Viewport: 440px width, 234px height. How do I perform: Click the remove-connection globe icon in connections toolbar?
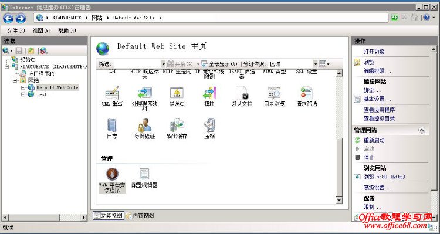pyautogui.click(x=43, y=50)
